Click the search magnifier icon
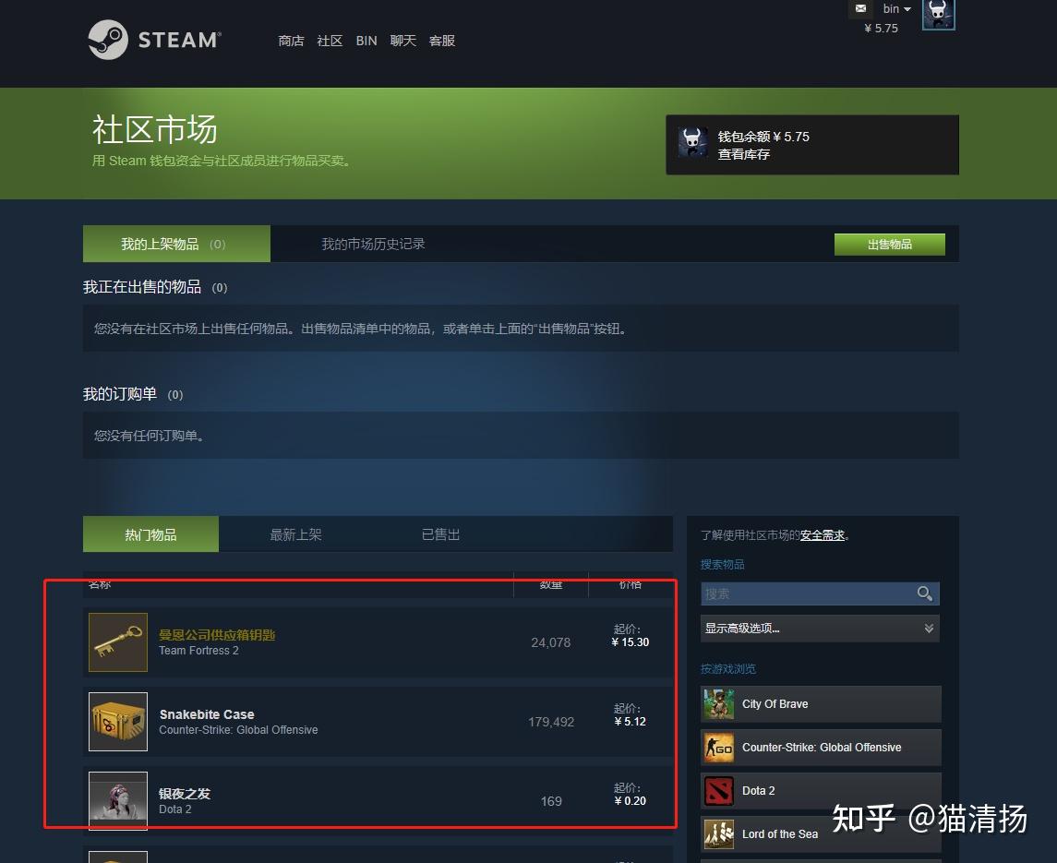1057x863 pixels. (925, 593)
